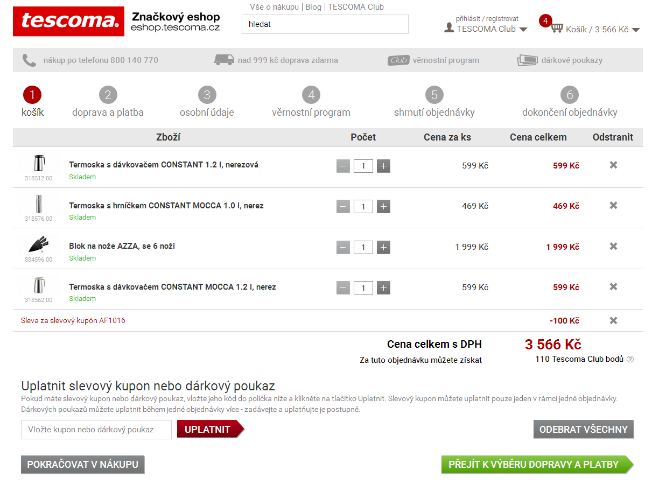Click the gift voucher icon
The height and width of the screenshot is (484, 666).
[x=527, y=60]
